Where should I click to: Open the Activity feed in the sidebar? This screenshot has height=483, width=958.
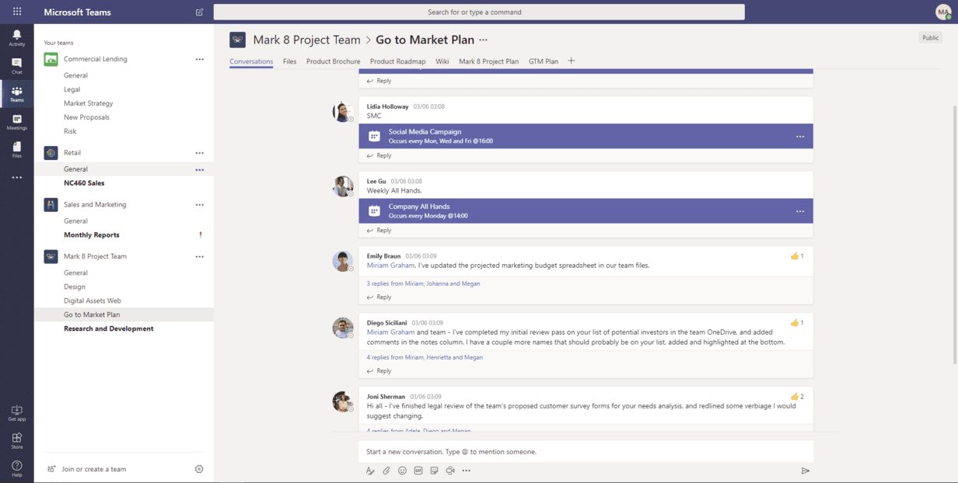(x=16, y=37)
